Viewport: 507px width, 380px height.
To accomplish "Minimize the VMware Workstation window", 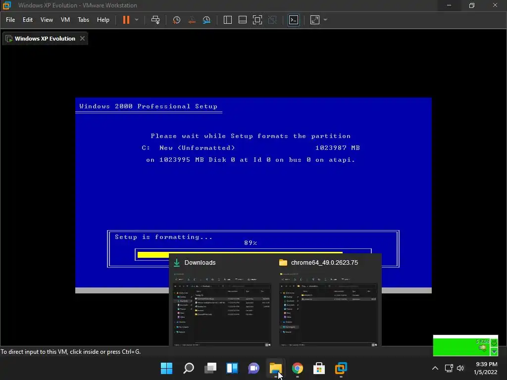I will click(x=449, y=5).
